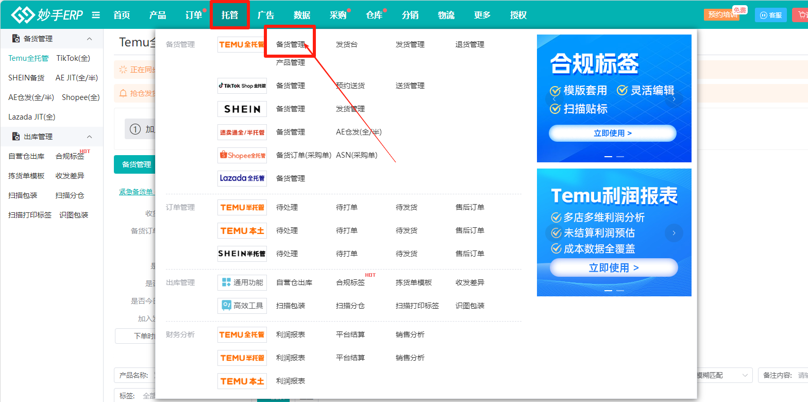Select 扫描打印标签 in the left sidebar
808x402 pixels.
[30, 215]
